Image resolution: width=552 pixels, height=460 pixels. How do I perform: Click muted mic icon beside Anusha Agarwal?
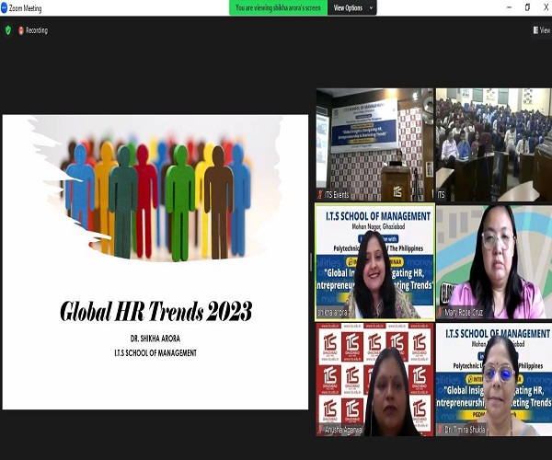point(320,430)
